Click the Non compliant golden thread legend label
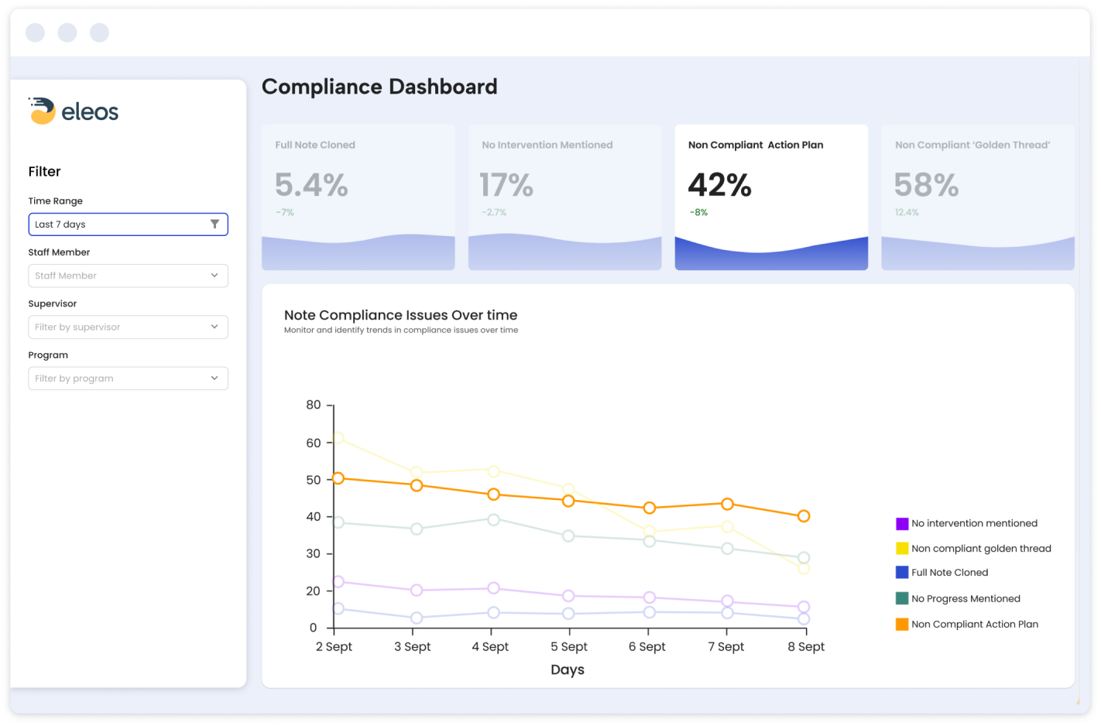Image resolution: width=1101 pixels, height=726 pixels. pos(981,549)
